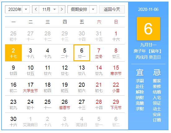Click the 返回今天 button

tap(112, 9)
